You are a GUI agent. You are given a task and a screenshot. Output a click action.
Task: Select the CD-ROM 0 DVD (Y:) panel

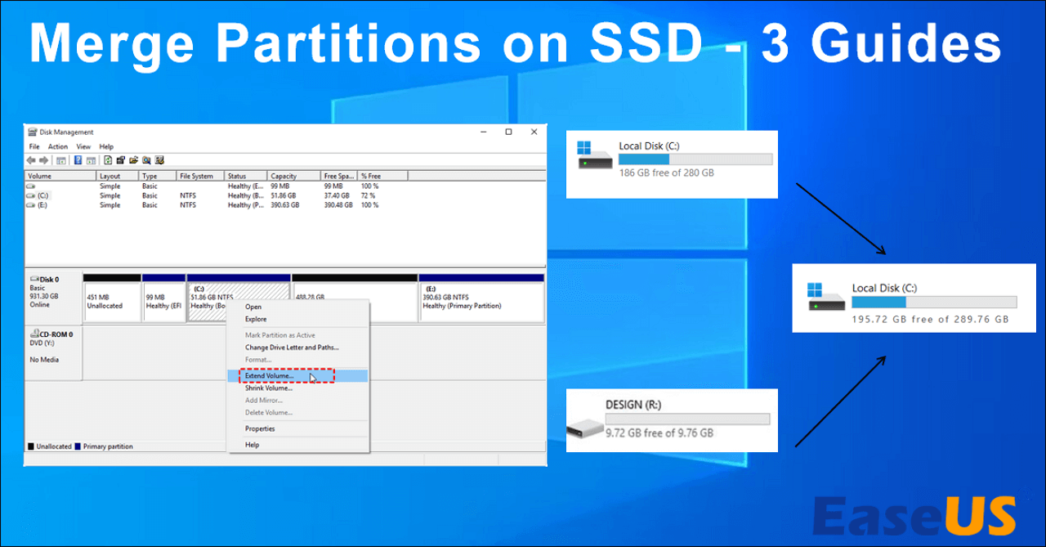[x=53, y=353]
